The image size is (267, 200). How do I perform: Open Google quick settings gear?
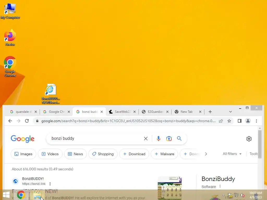pyautogui.click(x=249, y=139)
